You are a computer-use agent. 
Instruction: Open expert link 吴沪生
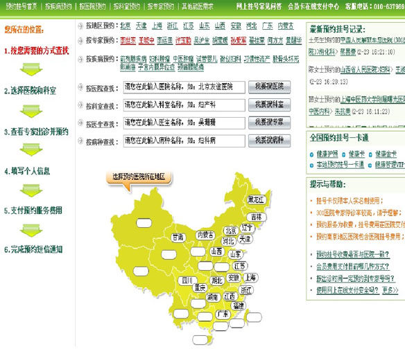point(202,40)
